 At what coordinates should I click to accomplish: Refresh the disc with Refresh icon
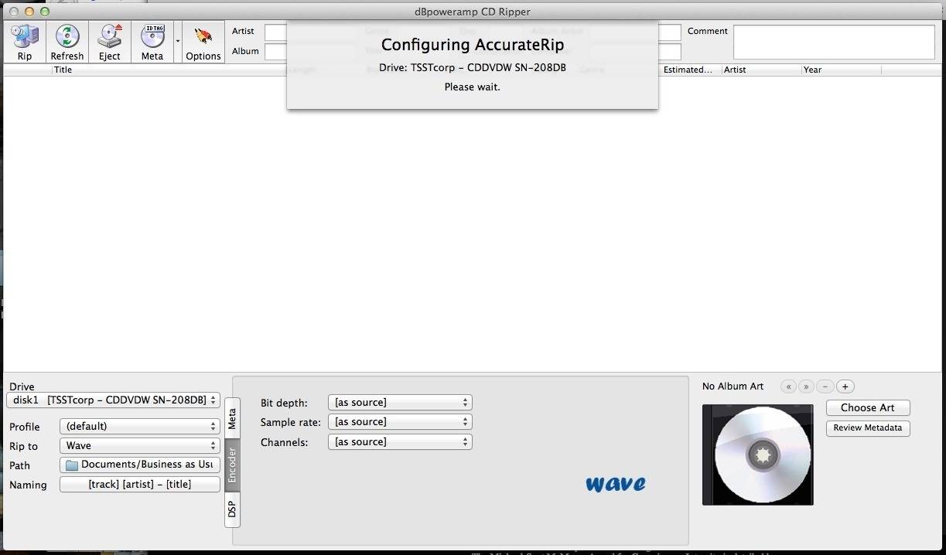coord(67,43)
